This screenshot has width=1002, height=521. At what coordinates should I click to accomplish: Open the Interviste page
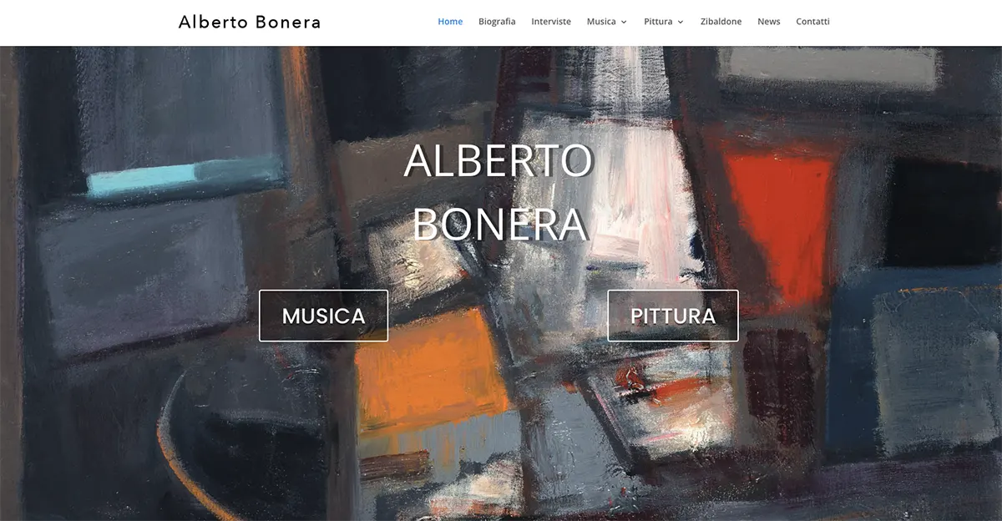tap(551, 22)
